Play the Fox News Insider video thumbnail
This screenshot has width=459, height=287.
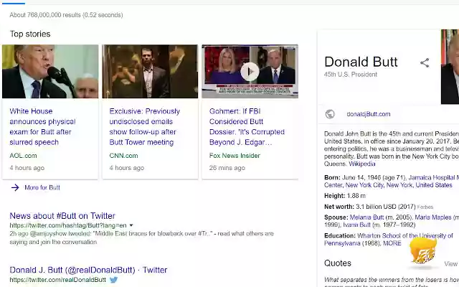tap(250, 72)
